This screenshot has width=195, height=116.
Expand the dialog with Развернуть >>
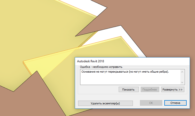click(x=173, y=90)
